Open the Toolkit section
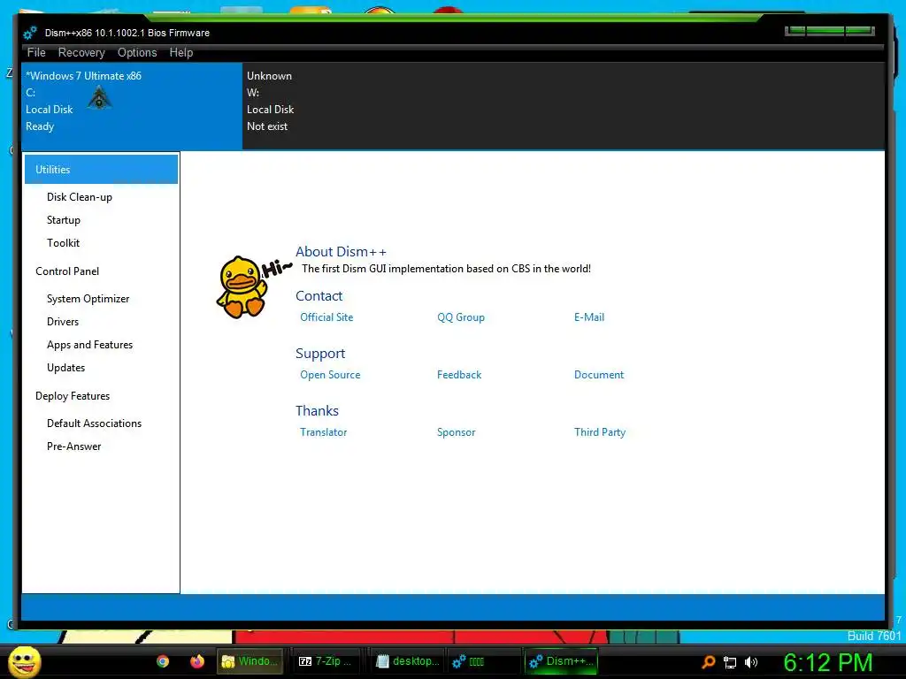906x679 pixels. click(63, 243)
